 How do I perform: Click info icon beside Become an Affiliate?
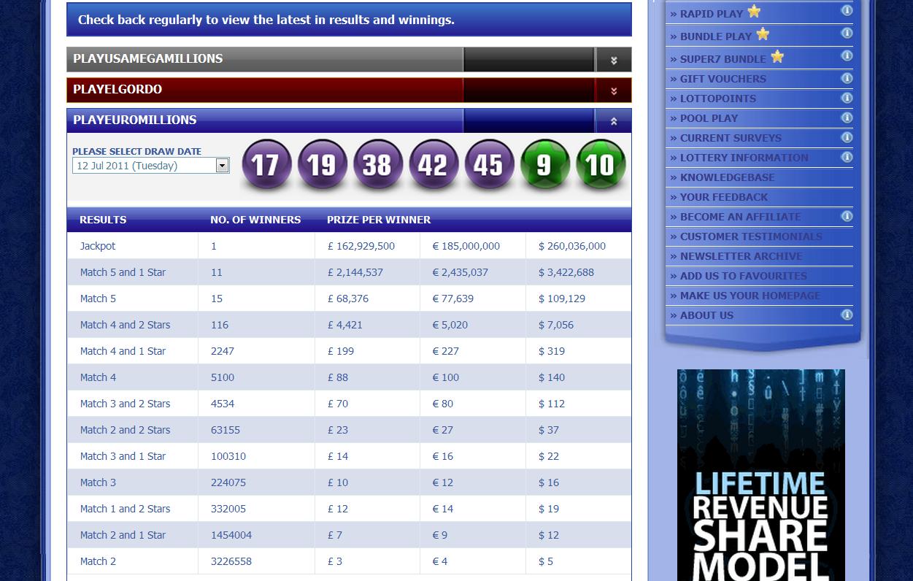pos(847,216)
